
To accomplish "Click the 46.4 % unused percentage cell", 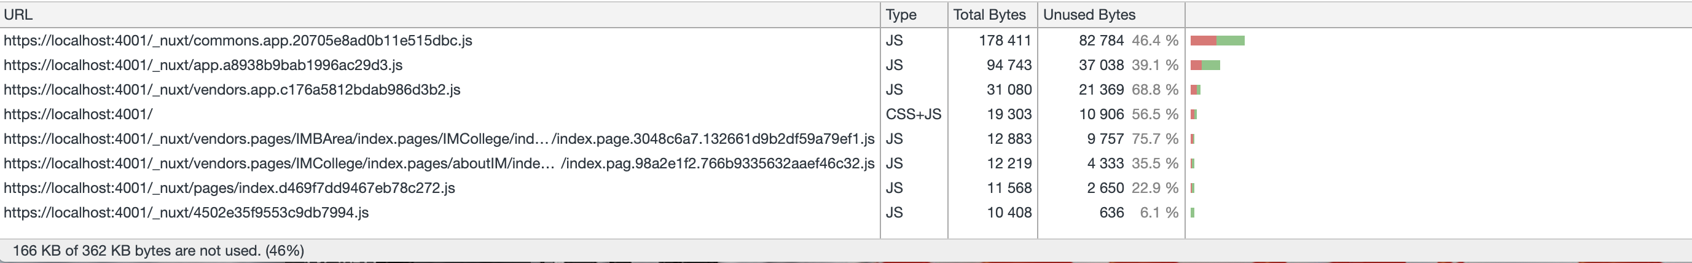I will (1154, 41).
